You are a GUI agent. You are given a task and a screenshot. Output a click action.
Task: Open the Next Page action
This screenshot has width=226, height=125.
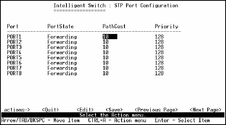point(206,110)
